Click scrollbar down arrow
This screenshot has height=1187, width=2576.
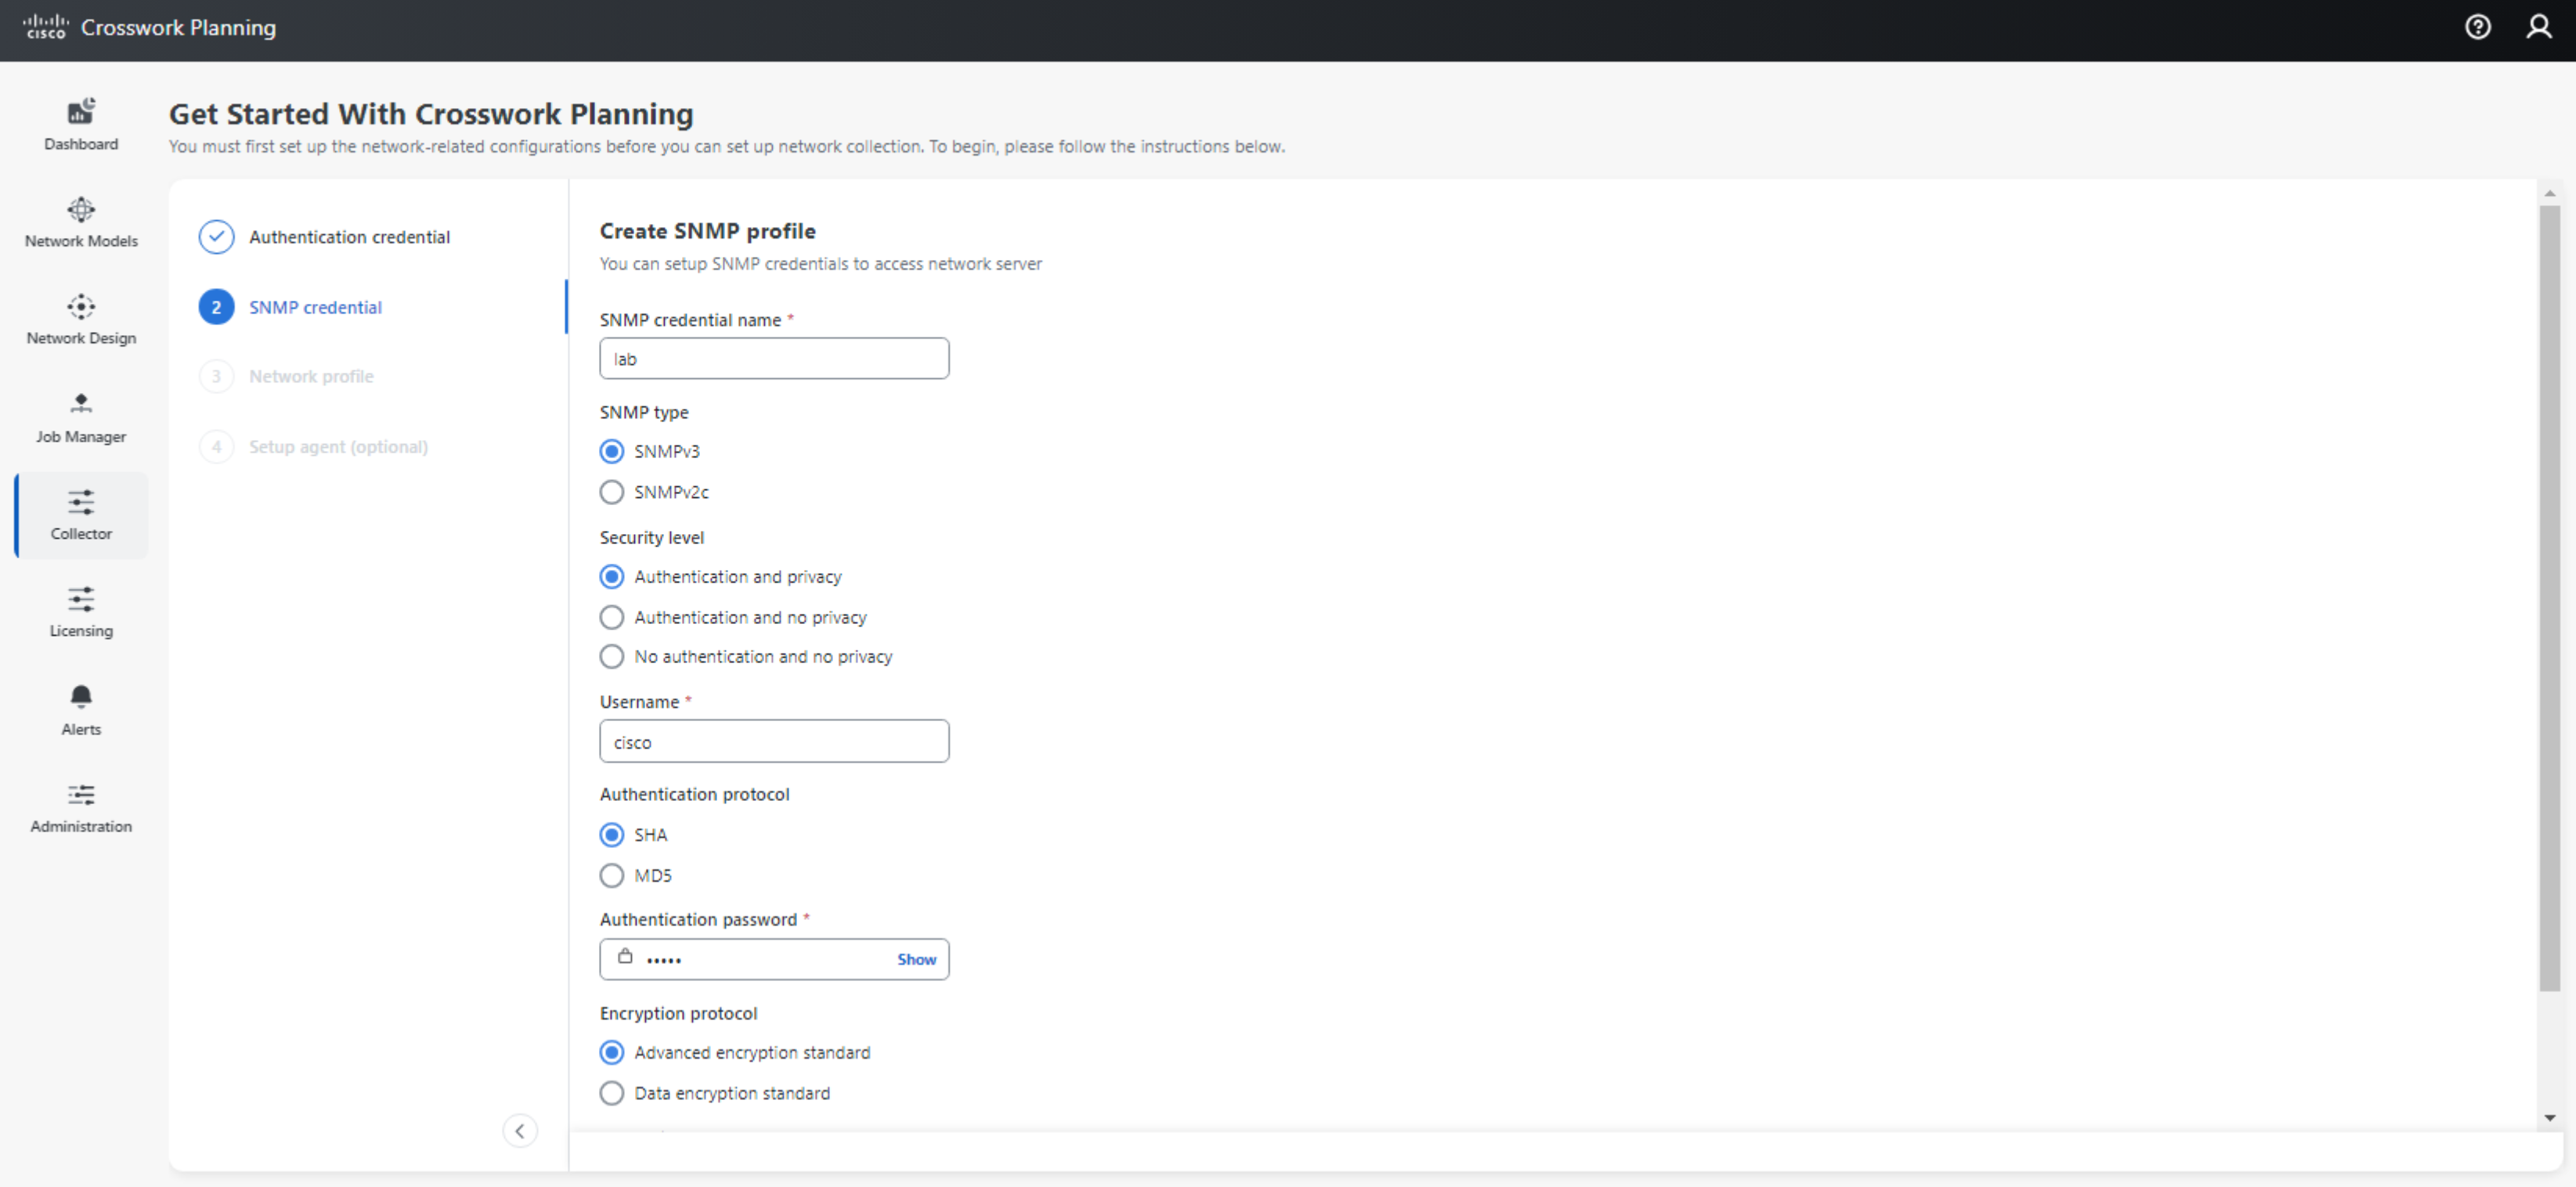[2549, 1118]
